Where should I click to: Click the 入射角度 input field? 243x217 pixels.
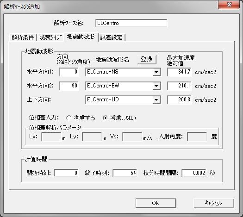tap(197, 136)
